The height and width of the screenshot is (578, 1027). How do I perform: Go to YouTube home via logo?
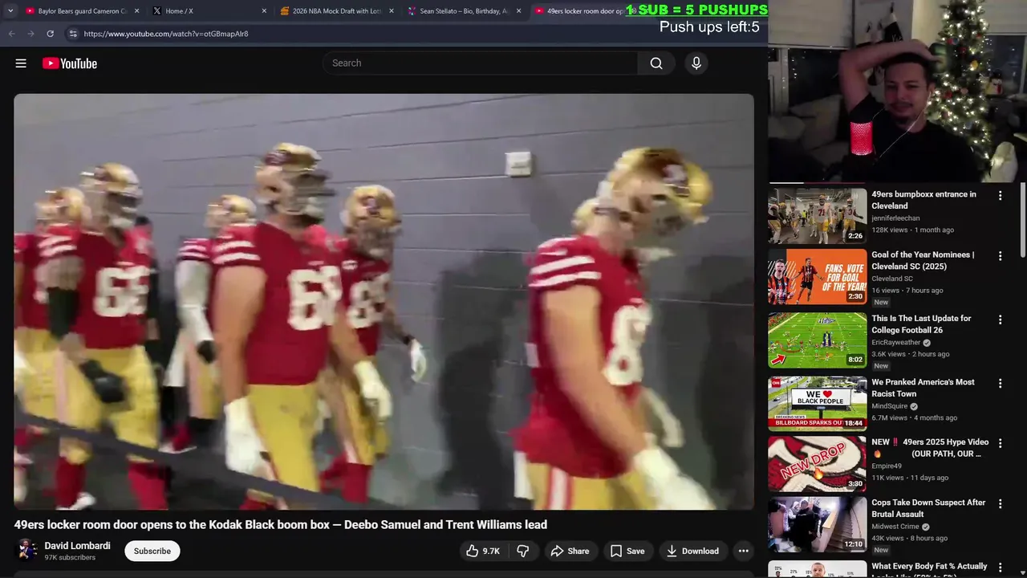pos(70,63)
